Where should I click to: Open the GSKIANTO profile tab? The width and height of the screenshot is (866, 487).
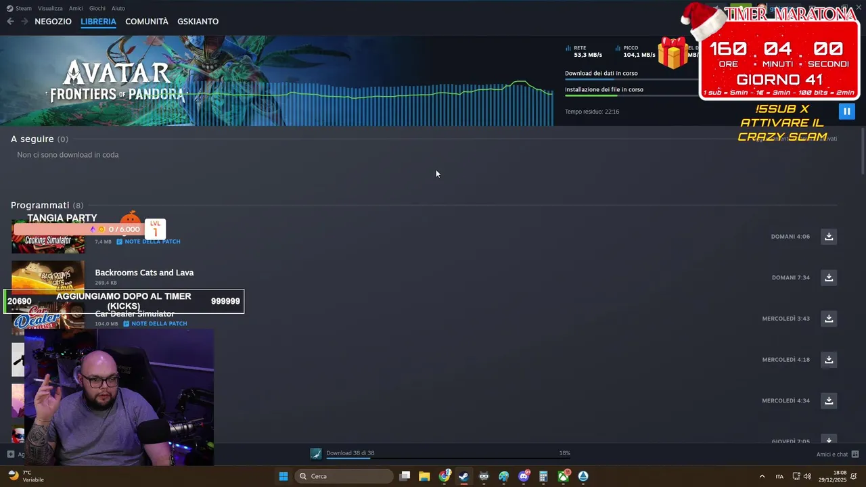point(198,21)
